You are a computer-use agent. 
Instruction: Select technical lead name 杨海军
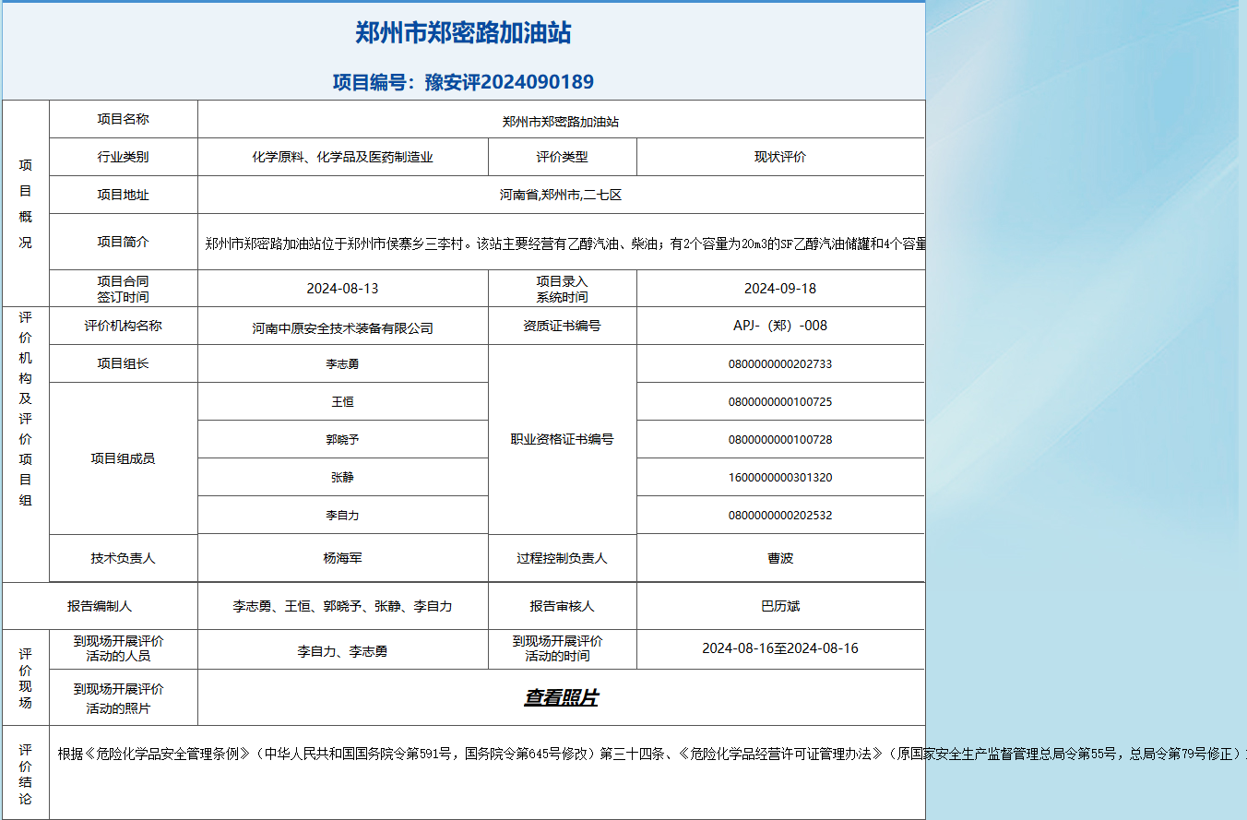[x=342, y=558]
